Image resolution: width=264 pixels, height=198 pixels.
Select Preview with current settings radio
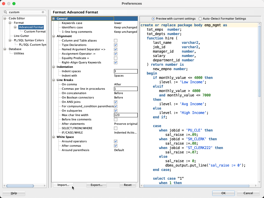pyautogui.click(x=153, y=19)
